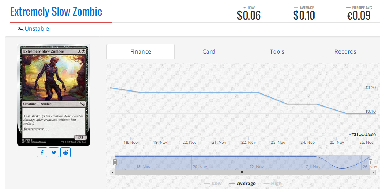Click the green Low price arrow indicator
The image size is (380, 189).
(245, 8)
